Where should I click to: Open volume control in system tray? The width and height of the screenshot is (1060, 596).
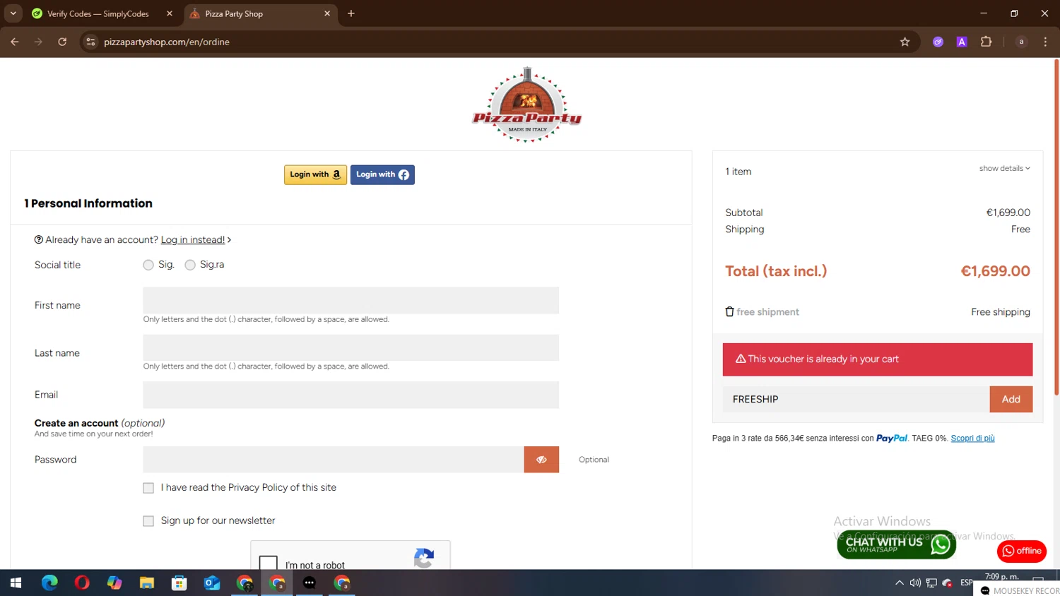915,583
